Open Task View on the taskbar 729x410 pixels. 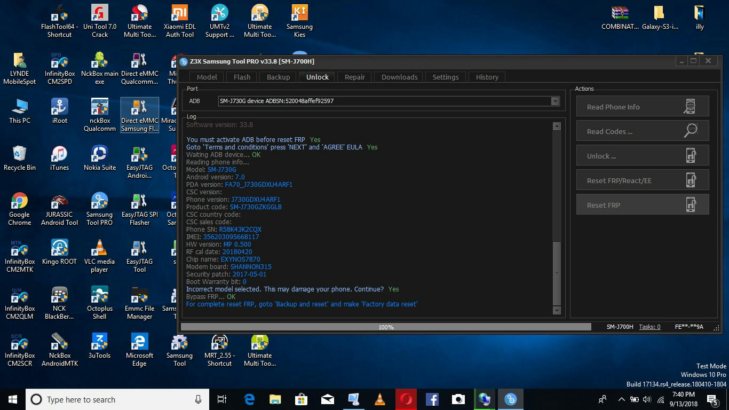tap(222, 399)
